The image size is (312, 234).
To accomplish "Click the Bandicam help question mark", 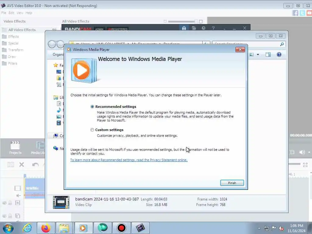I will click(x=213, y=28).
